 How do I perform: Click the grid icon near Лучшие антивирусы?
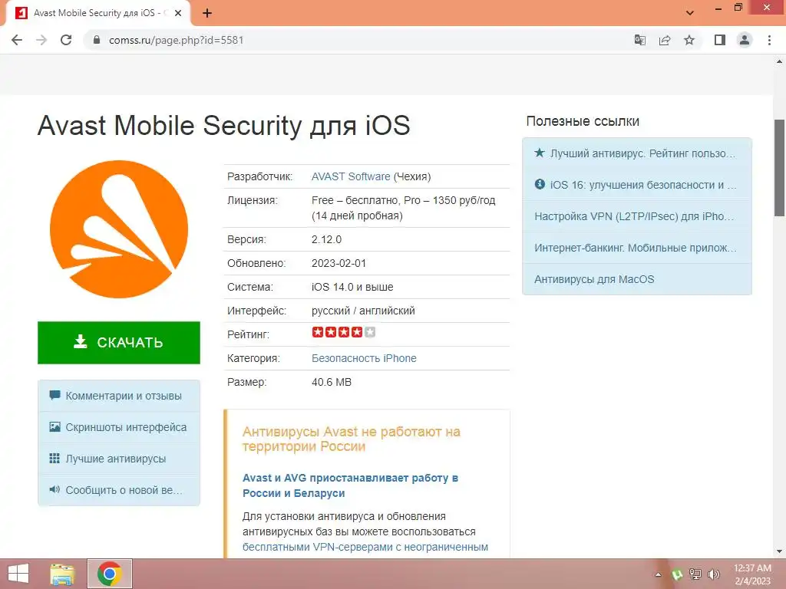click(x=54, y=459)
